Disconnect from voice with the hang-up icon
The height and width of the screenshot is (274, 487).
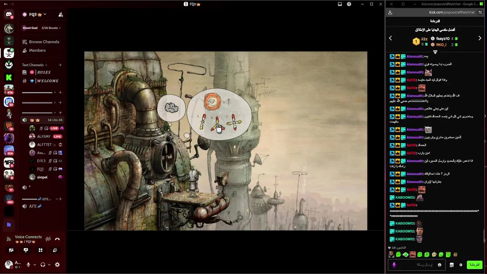click(57, 239)
